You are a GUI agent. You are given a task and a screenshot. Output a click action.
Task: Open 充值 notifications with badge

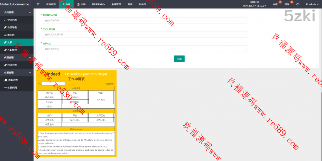pos(275,4)
